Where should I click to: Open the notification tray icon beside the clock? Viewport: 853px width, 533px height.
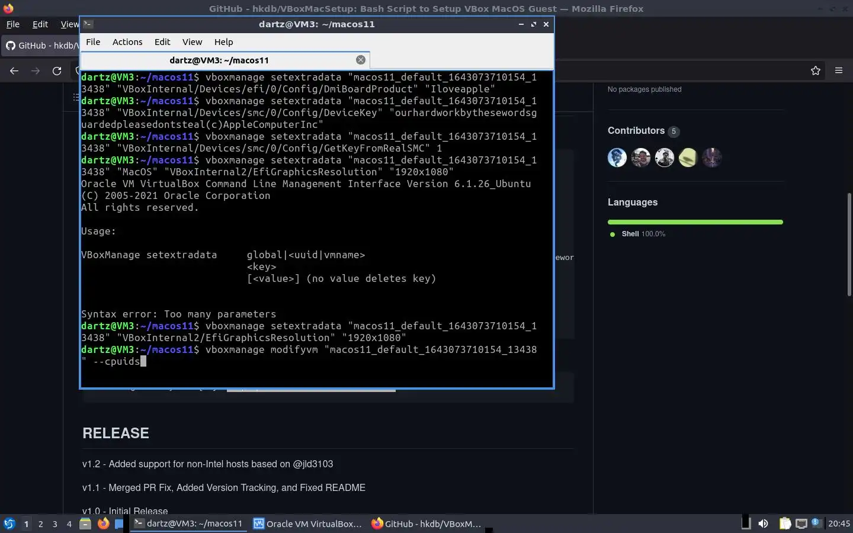tap(816, 523)
